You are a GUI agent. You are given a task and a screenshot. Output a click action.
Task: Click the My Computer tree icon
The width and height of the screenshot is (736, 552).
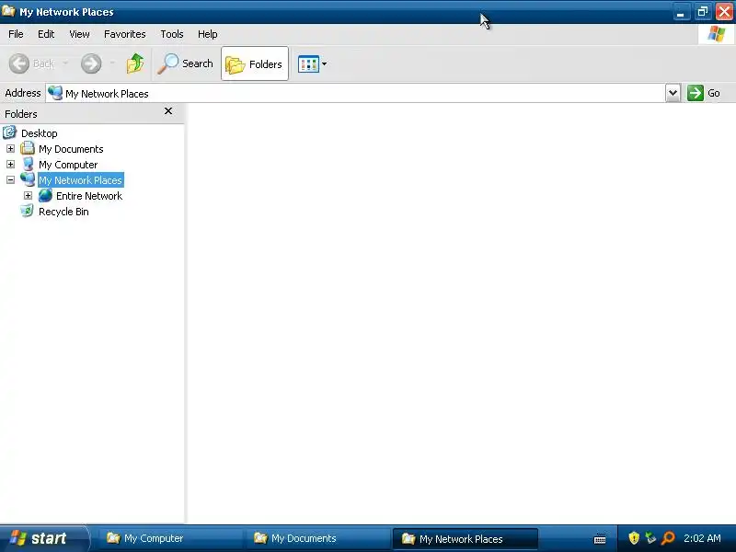tap(28, 164)
